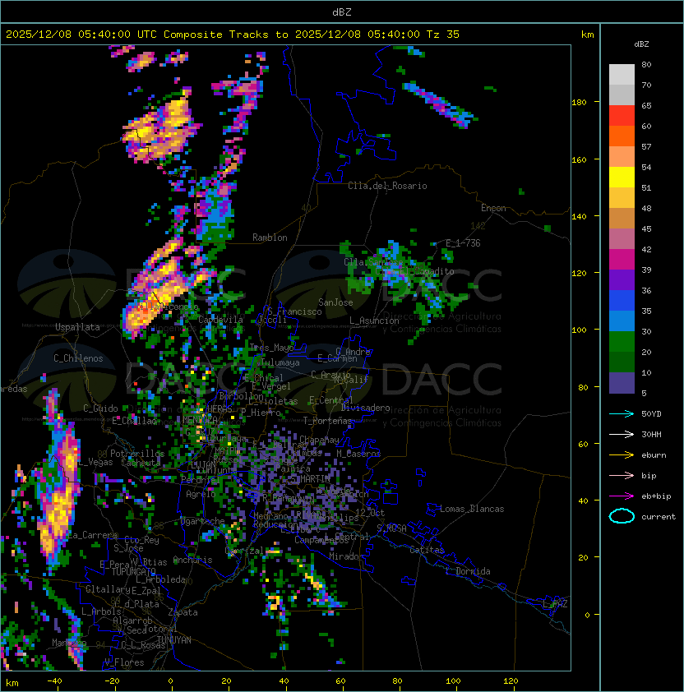Click the 'La_Carrera' place label

93,535
